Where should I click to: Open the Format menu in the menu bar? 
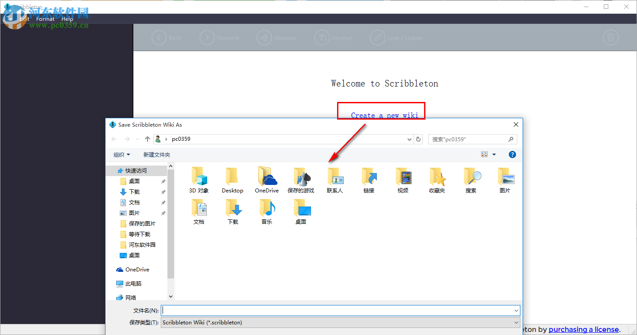point(45,19)
